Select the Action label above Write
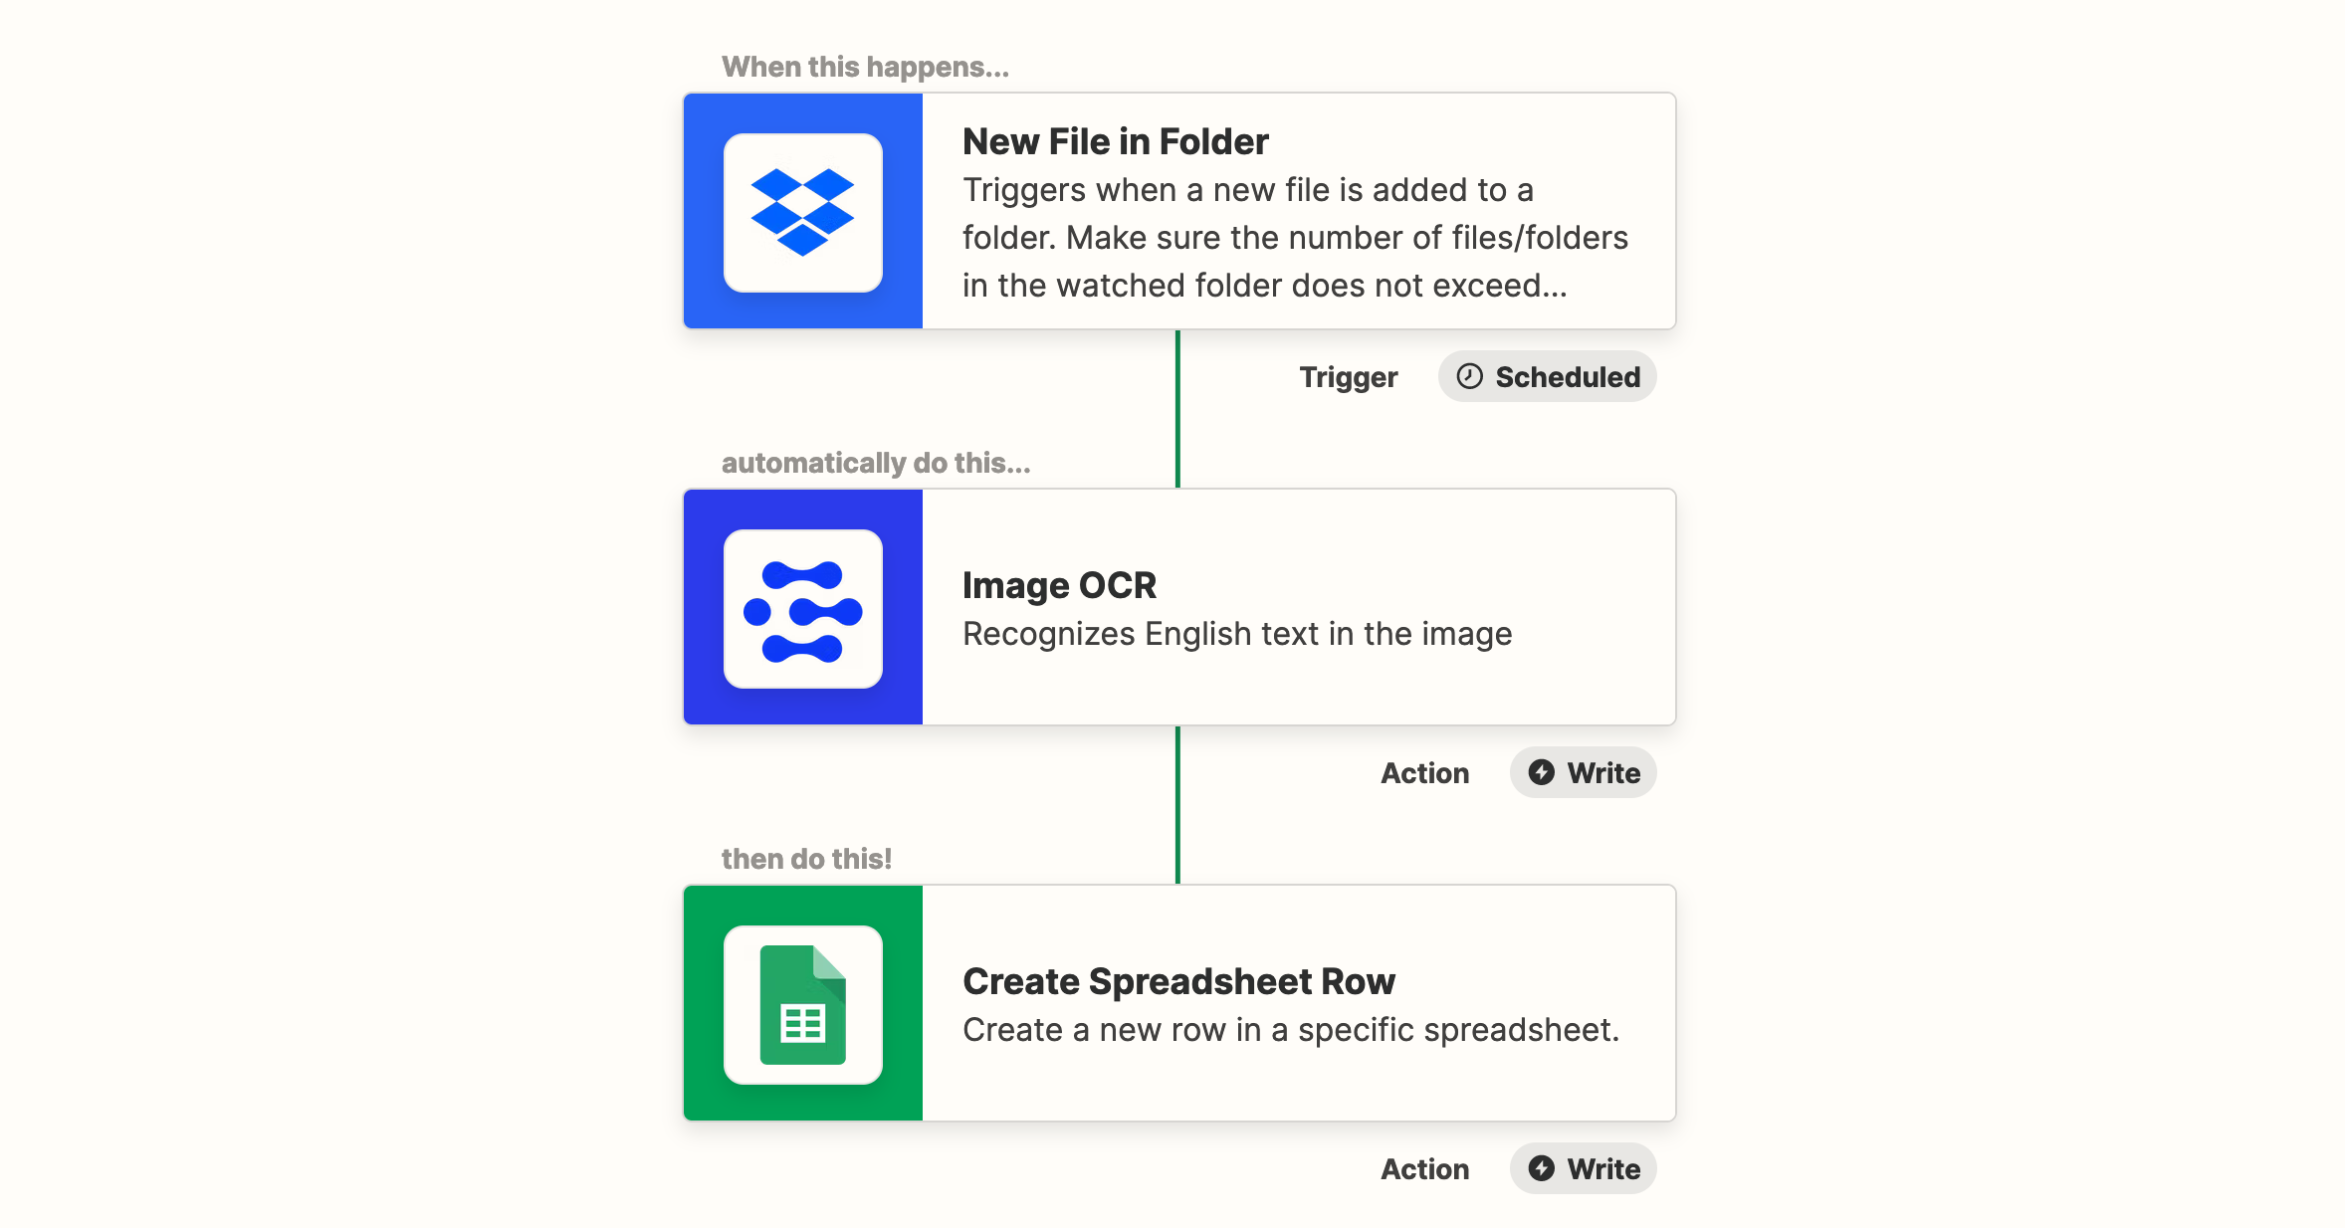The width and height of the screenshot is (2345, 1228). pyautogui.click(x=1425, y=772)
